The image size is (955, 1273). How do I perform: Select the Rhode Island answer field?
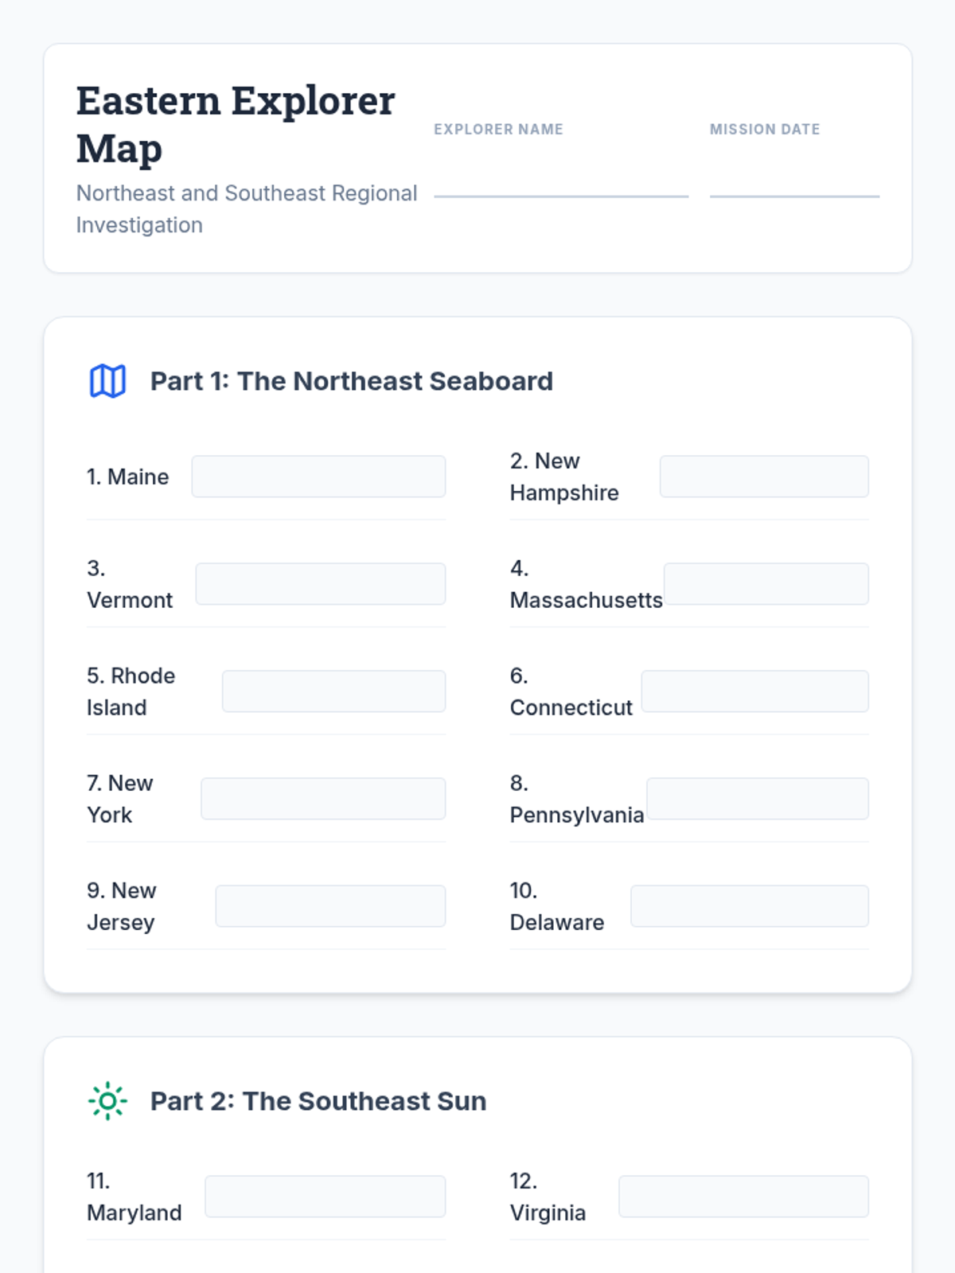(333, 691)
